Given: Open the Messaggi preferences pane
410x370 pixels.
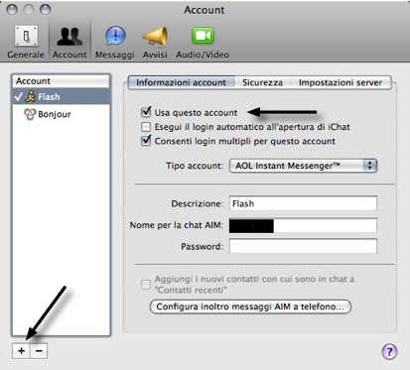Looking at the screenshot, I should tap(115, 42).
